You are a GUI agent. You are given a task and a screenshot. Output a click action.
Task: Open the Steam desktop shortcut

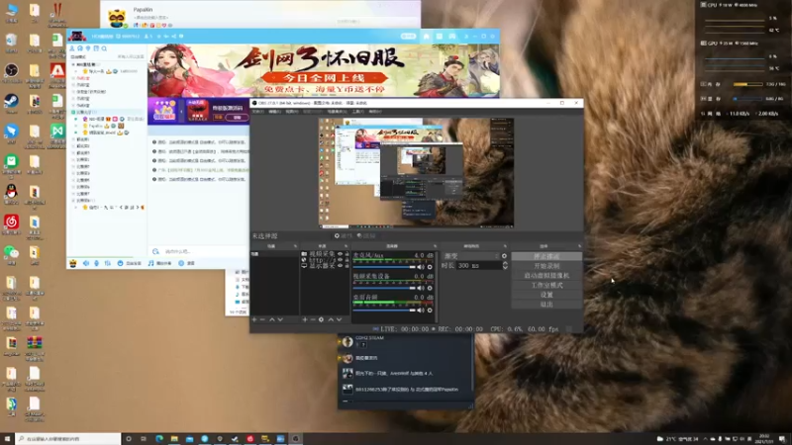point(11,103)
